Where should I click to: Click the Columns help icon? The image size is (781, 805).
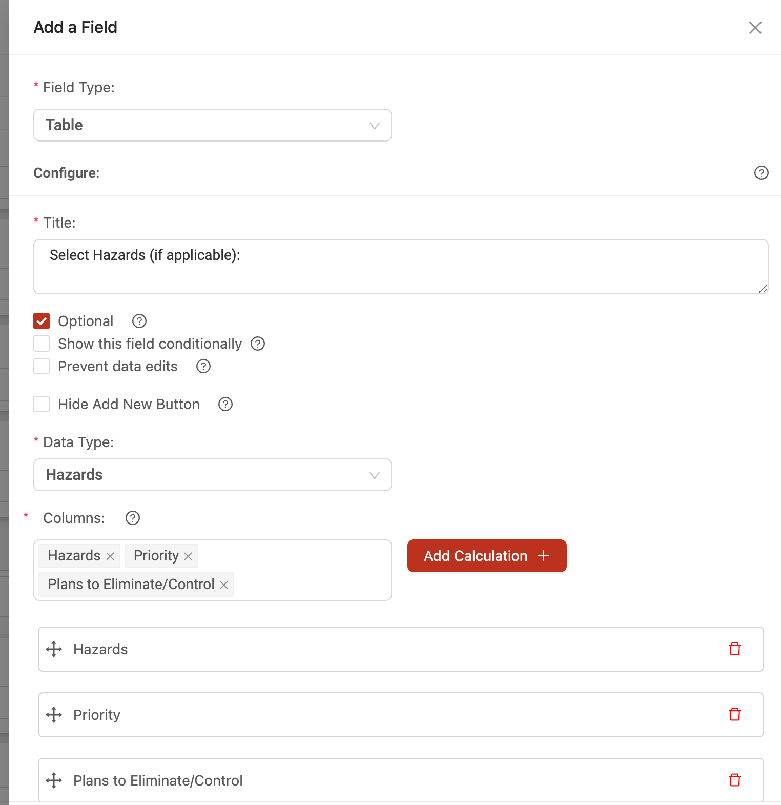tap(133, 518)
